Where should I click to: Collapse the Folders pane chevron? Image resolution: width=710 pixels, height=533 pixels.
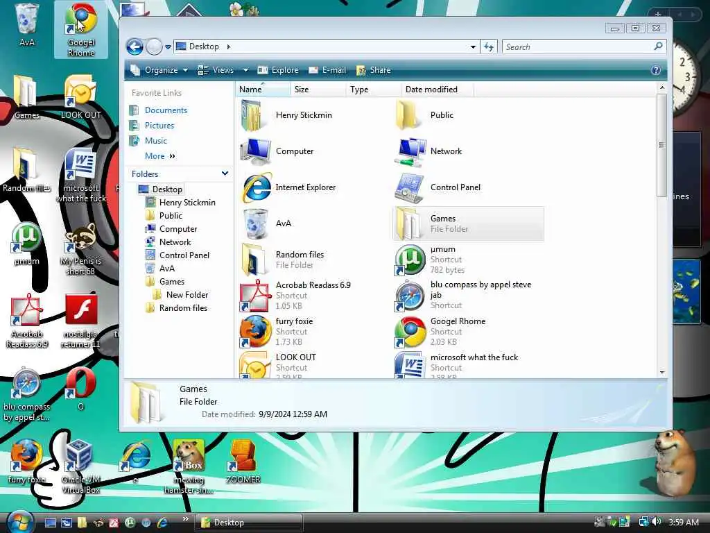click(225, 174)
